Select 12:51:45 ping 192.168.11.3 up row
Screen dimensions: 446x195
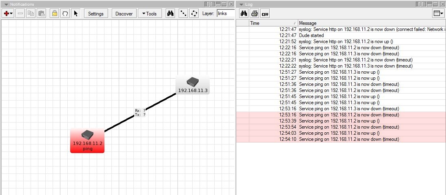(341, 103)
